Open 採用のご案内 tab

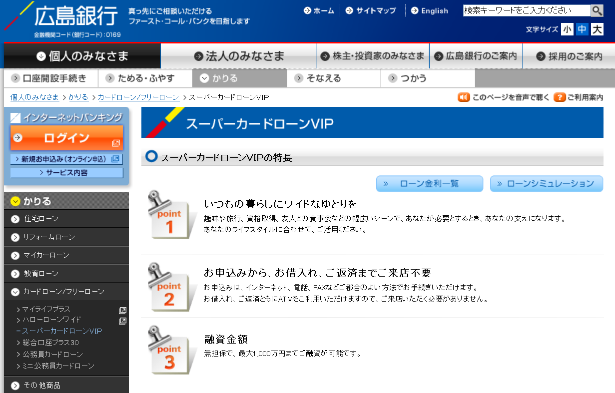point(569,56)
